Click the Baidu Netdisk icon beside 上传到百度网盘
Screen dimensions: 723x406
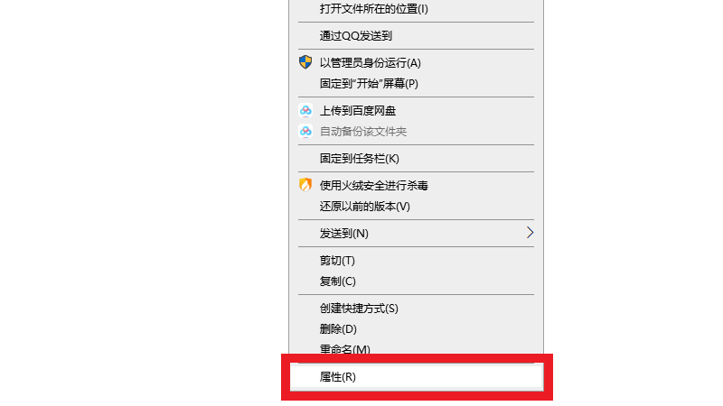[305, 110]
